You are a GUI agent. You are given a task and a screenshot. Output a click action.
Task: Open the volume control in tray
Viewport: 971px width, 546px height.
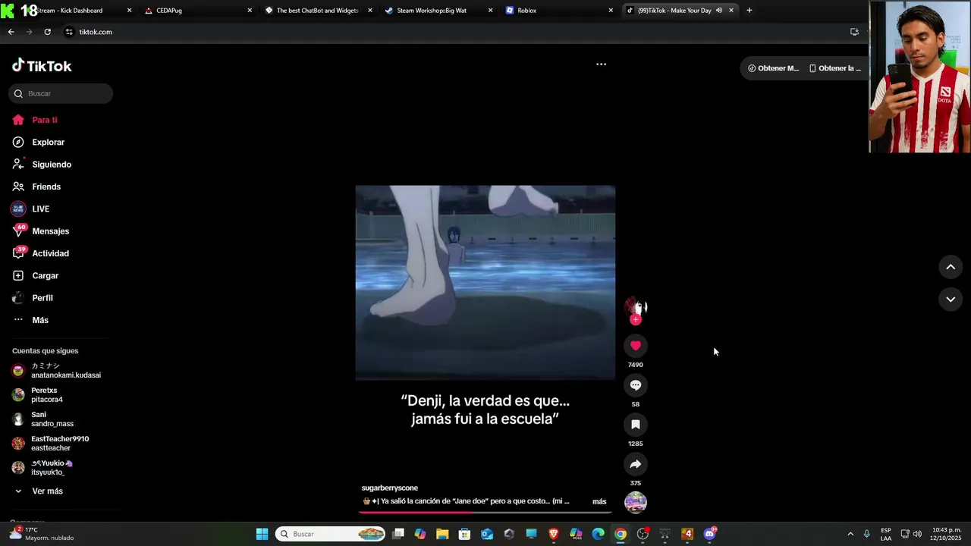click(x=918, y=534)
